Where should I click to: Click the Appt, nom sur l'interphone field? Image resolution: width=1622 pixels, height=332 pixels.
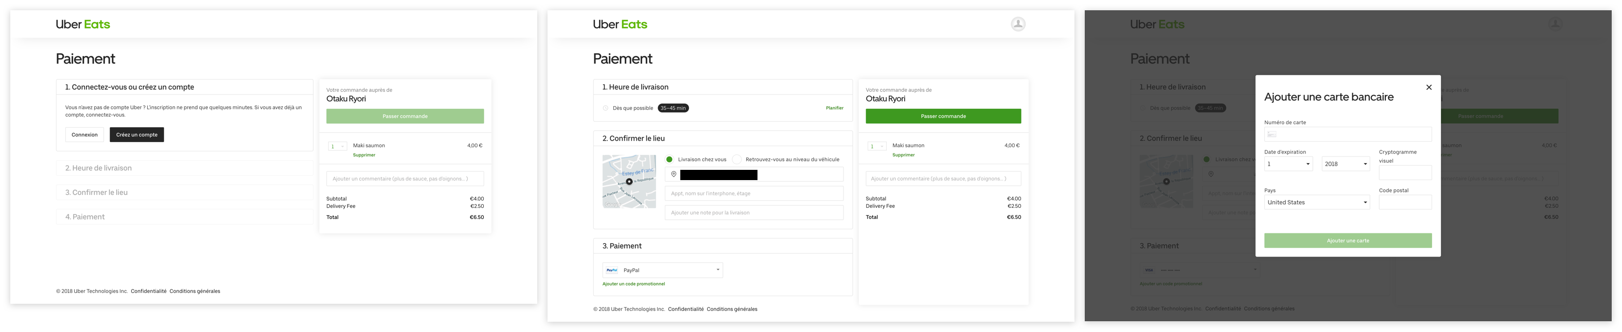tap(754, 193)
